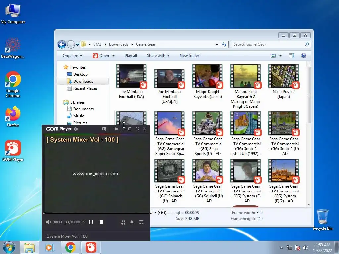Select Joe Montana Football (USA) video

(x=131, y=81)
